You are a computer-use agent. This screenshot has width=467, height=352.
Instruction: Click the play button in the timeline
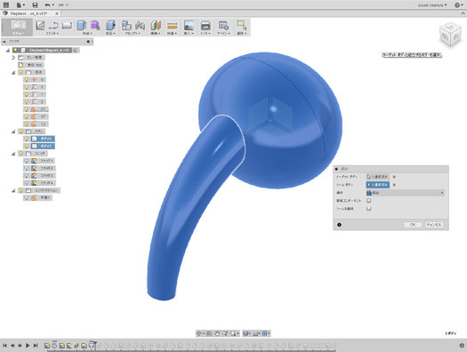tap(28, 346)
